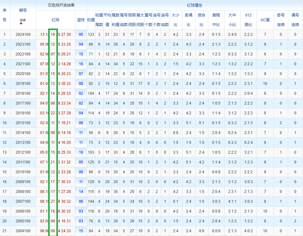Click the 红球属性 group header
The height and width of the screenshot is (236, 303).
195,5
